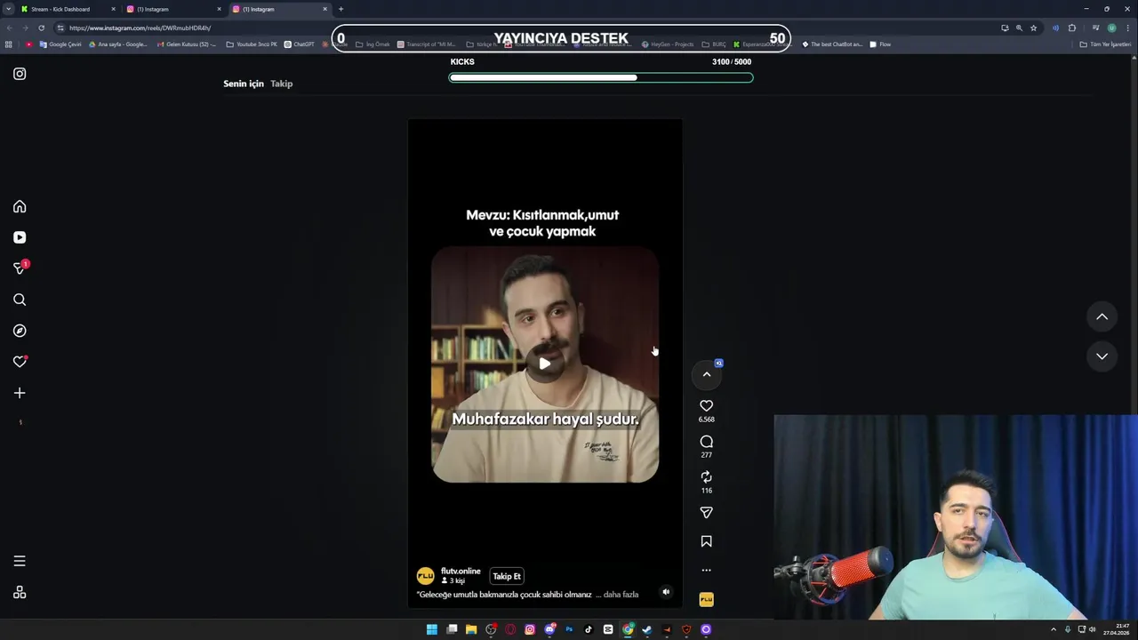Open HeyGen - Projects bookmark
The height and width of the screenshot is (640, 1138).
(667, 44)
